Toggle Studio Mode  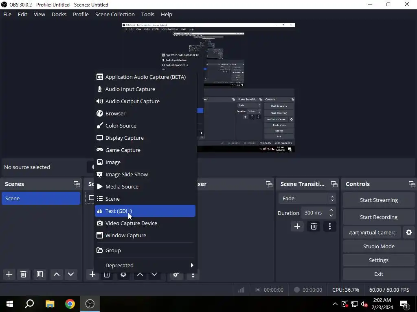point(379,247)
